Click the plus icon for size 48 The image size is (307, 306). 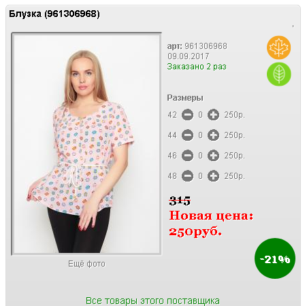[213, 176]
